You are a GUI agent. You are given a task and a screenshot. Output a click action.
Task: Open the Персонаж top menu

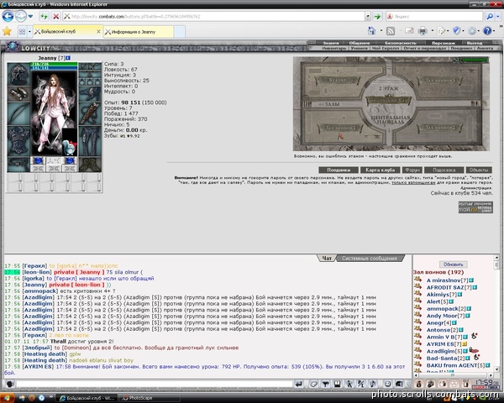click(x=444, y=43)
